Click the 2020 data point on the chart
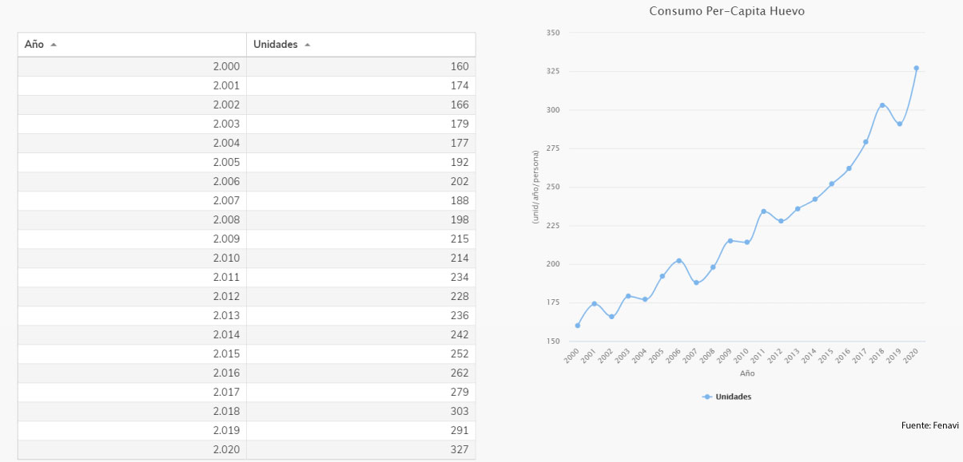 click(x=916, y=69)
